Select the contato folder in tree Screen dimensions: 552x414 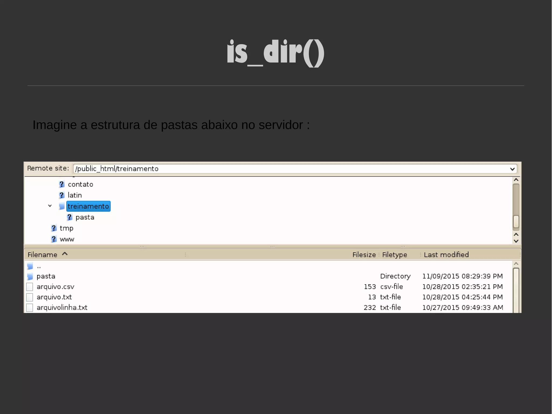80,184
